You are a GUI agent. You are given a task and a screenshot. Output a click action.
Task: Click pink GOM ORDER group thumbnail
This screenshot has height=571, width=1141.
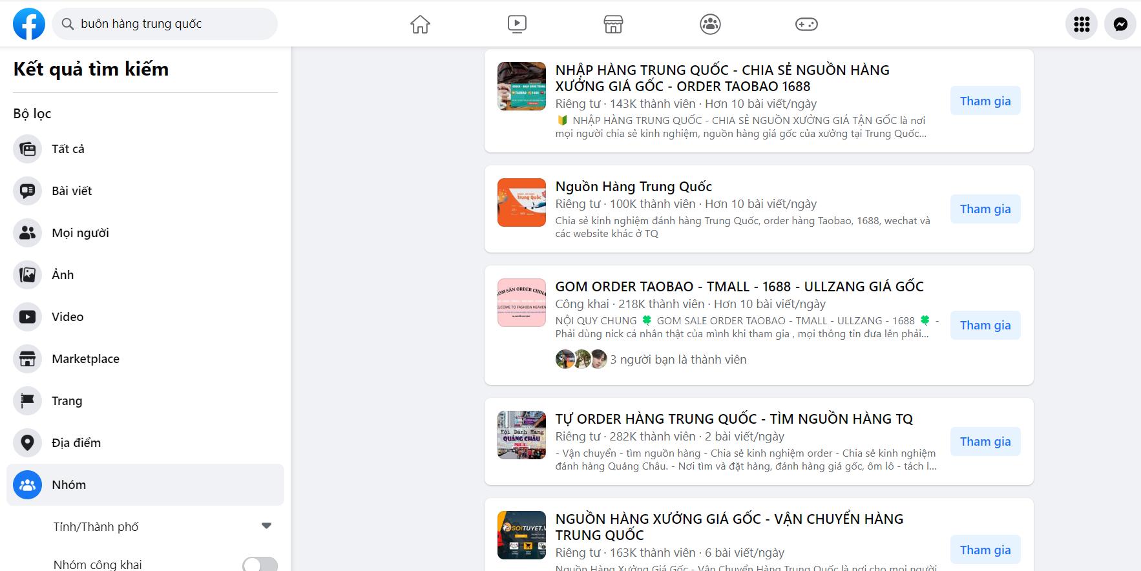(521, 302)
